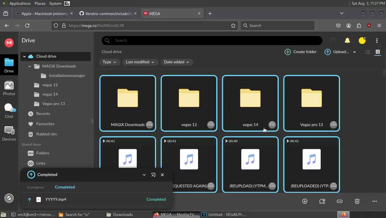Click the Firefox URL address bar
Viewport: 386px width, 218px height.
click(x=145, y=26)
